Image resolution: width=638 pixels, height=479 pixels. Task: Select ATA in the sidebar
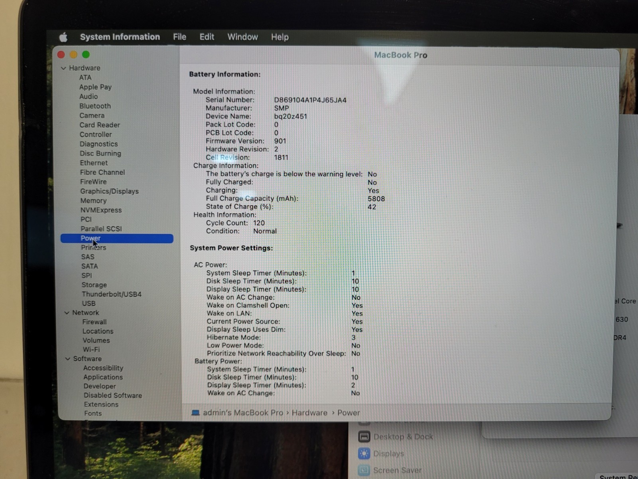[x=85, y=77]
